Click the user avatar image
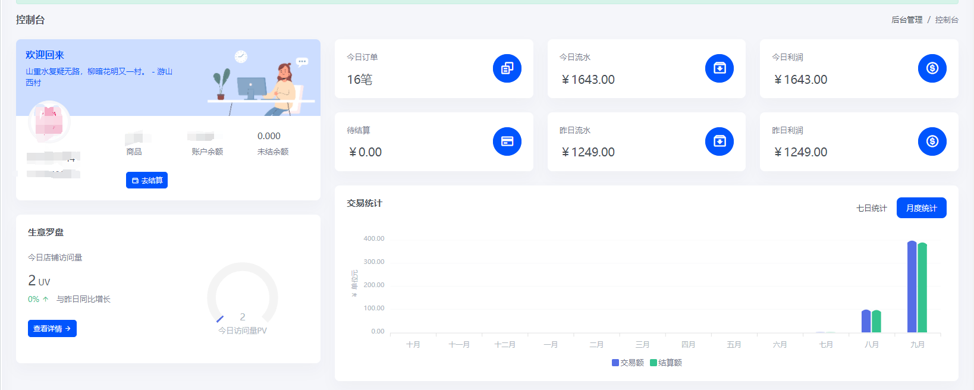The width and height of the screenshot is (974, 390). point(49,121)
